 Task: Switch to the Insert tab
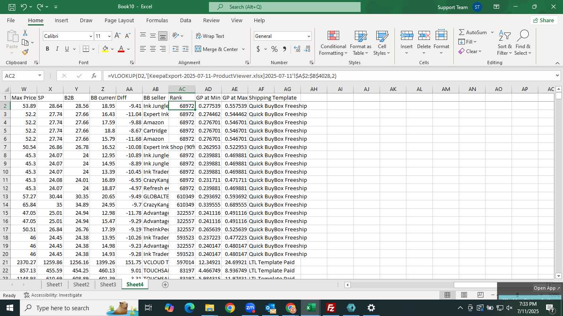(61, 20)
